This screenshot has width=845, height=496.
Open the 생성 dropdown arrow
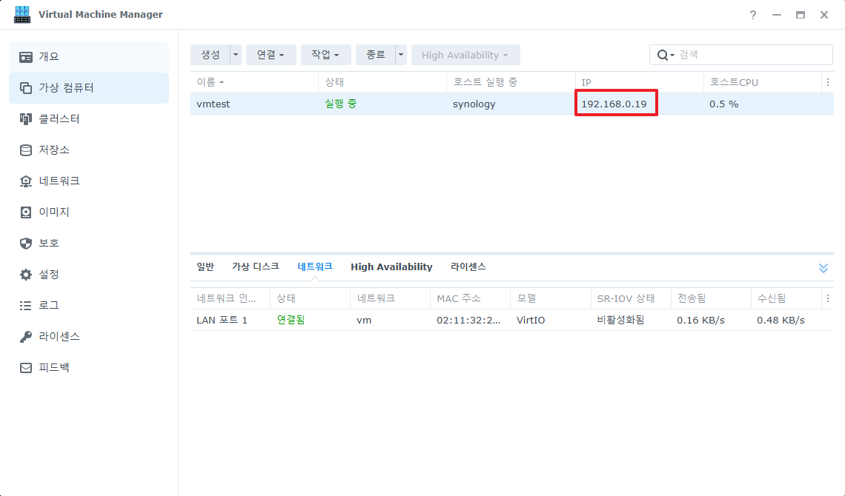pyautogui.click(x=236, y=55)
